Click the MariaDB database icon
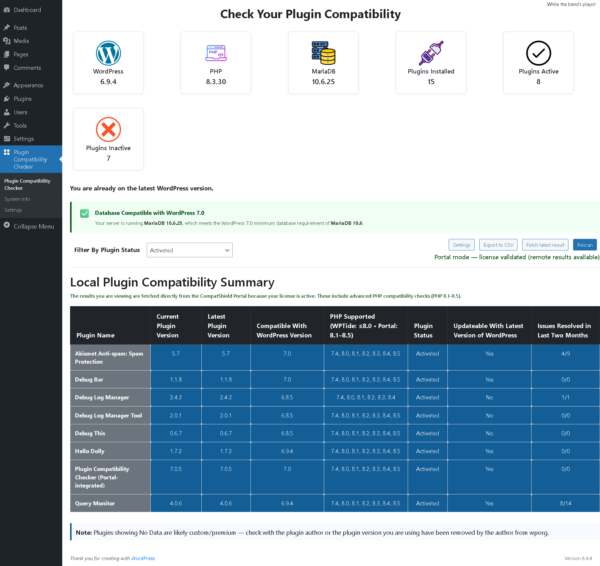 coord(323,53)
